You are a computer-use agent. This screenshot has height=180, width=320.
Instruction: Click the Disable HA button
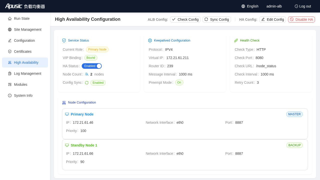point(301,19)
